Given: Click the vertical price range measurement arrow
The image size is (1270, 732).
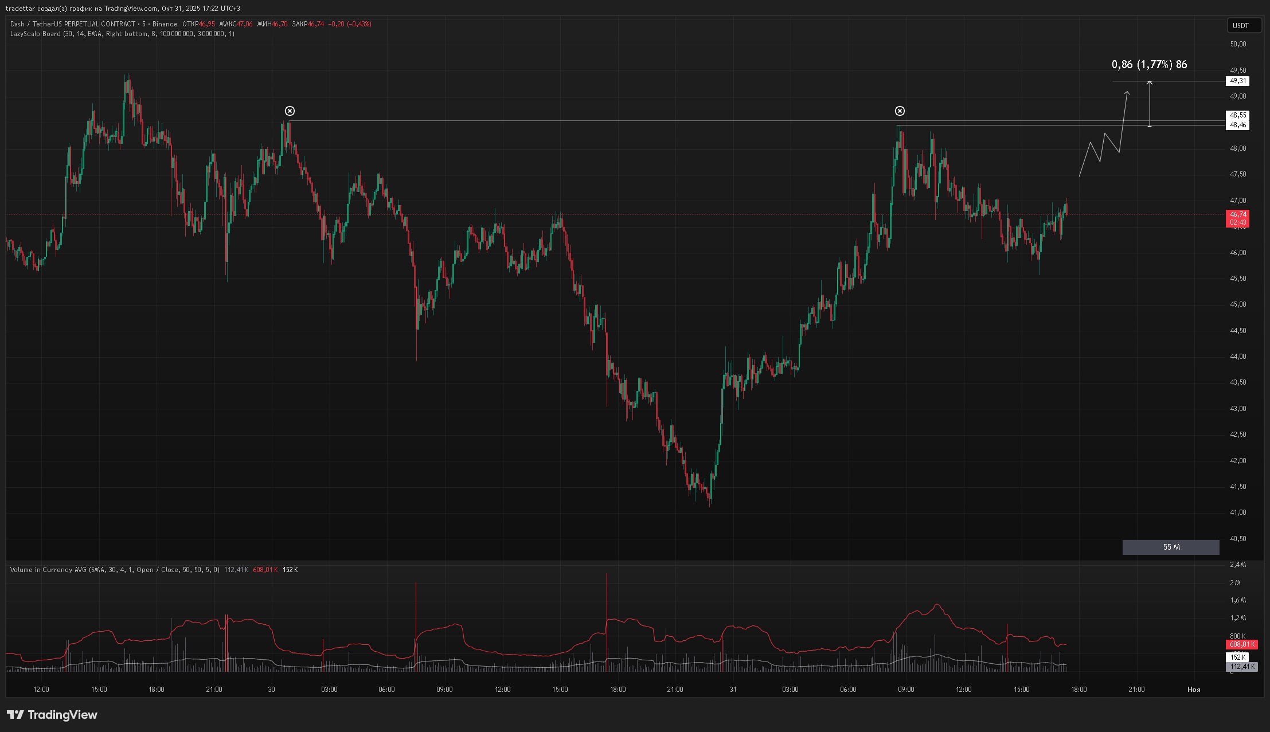Looking at the screenshot, I should click(1150, 103).
